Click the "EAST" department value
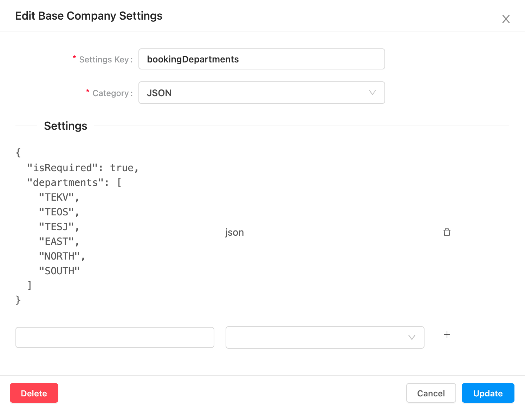 (57, 241)
